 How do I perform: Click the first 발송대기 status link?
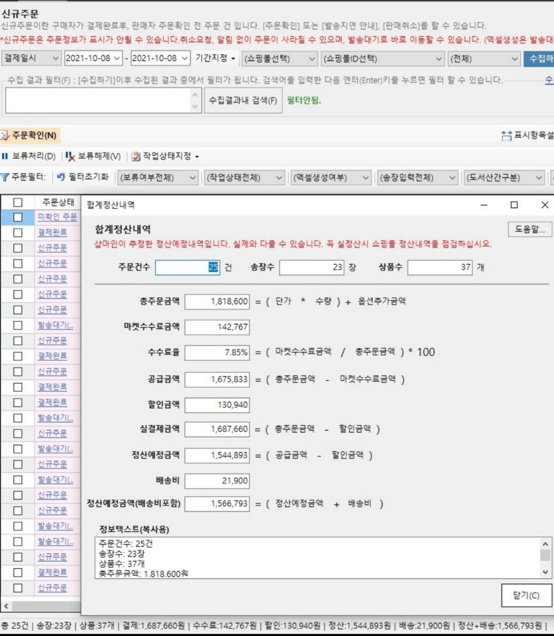coord(56,325)
